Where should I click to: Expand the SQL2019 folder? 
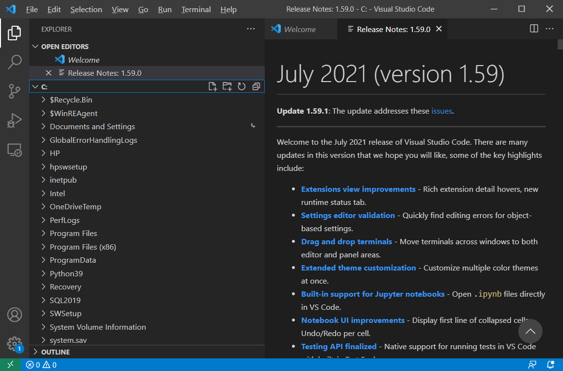click(x=43, y=300)
